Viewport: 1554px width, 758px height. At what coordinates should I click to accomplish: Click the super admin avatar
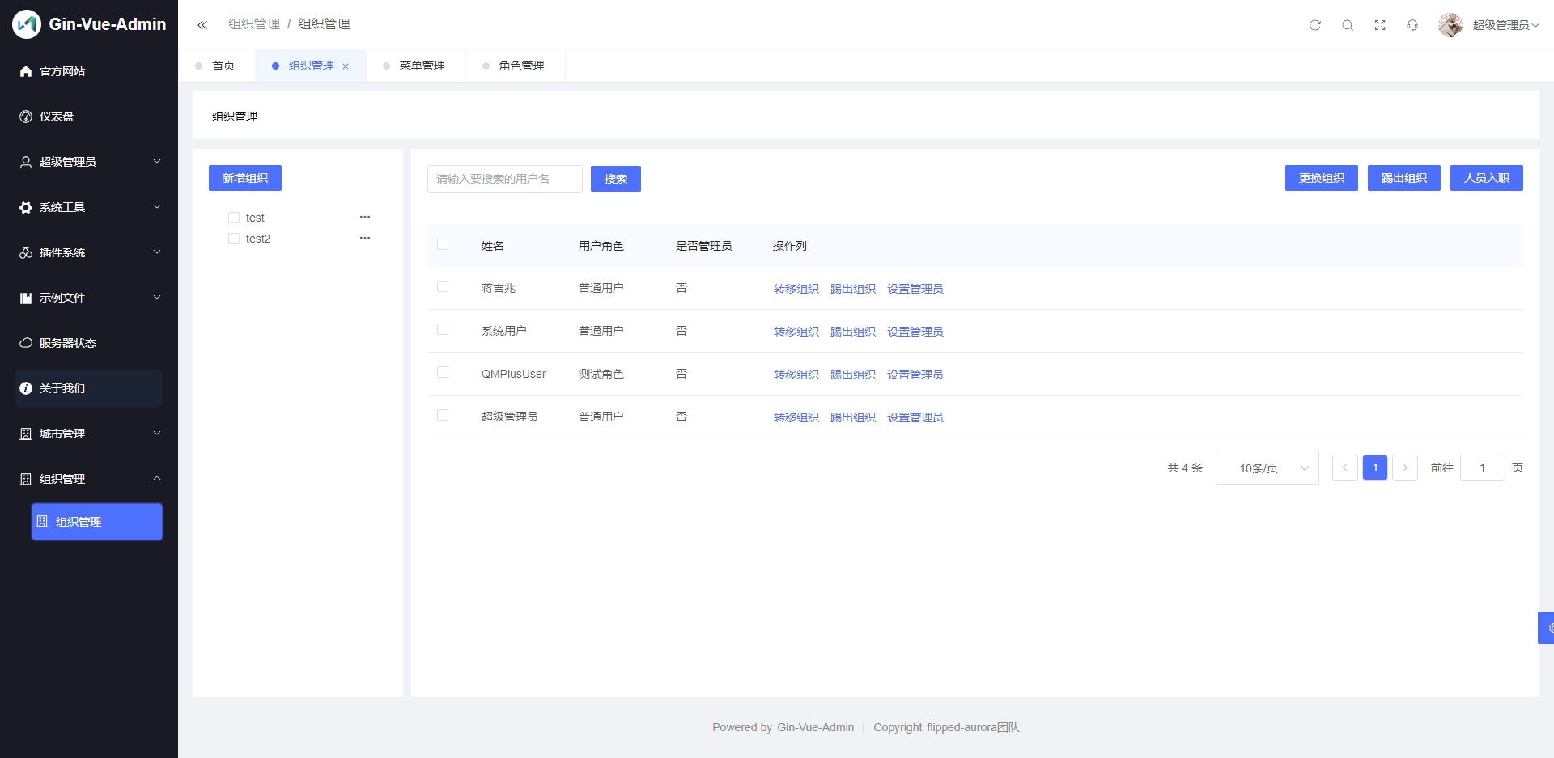[1450, 25]
